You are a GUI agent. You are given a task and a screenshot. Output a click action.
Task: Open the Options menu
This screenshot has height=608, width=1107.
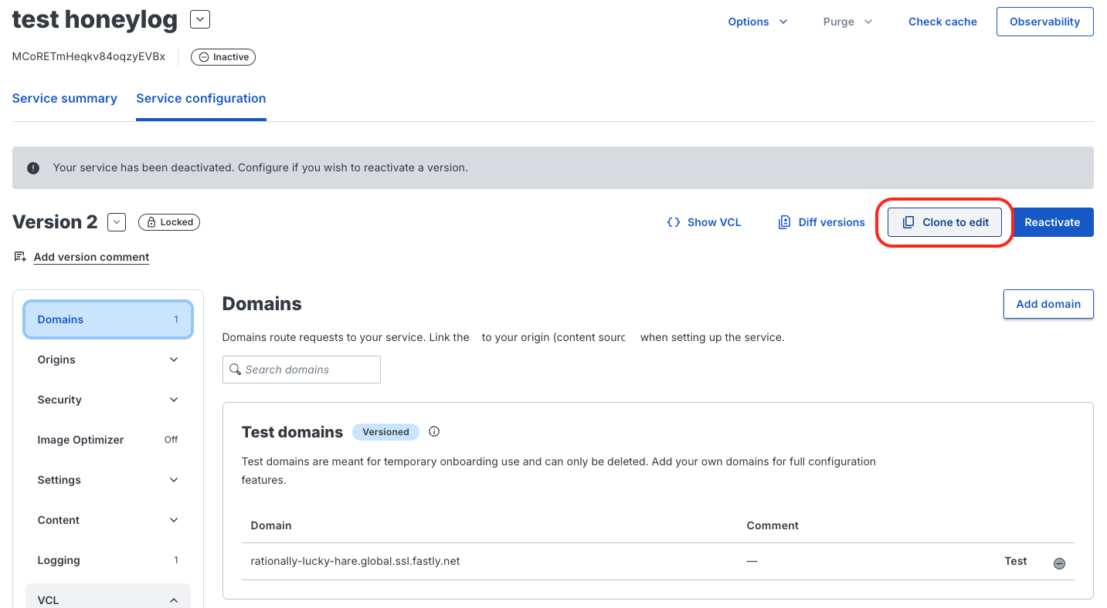tap(758, 22)
